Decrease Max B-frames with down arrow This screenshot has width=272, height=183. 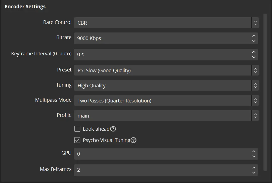[254, 173]
